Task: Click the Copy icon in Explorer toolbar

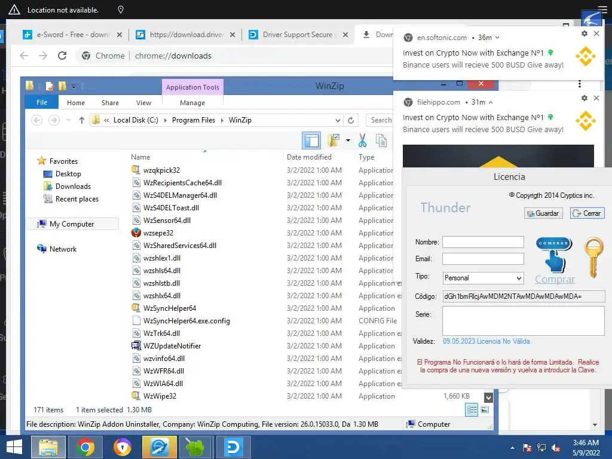Action: point(381,140)
